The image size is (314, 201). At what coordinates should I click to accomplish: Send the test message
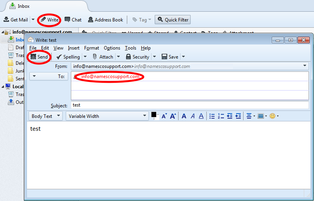(39, 57)
